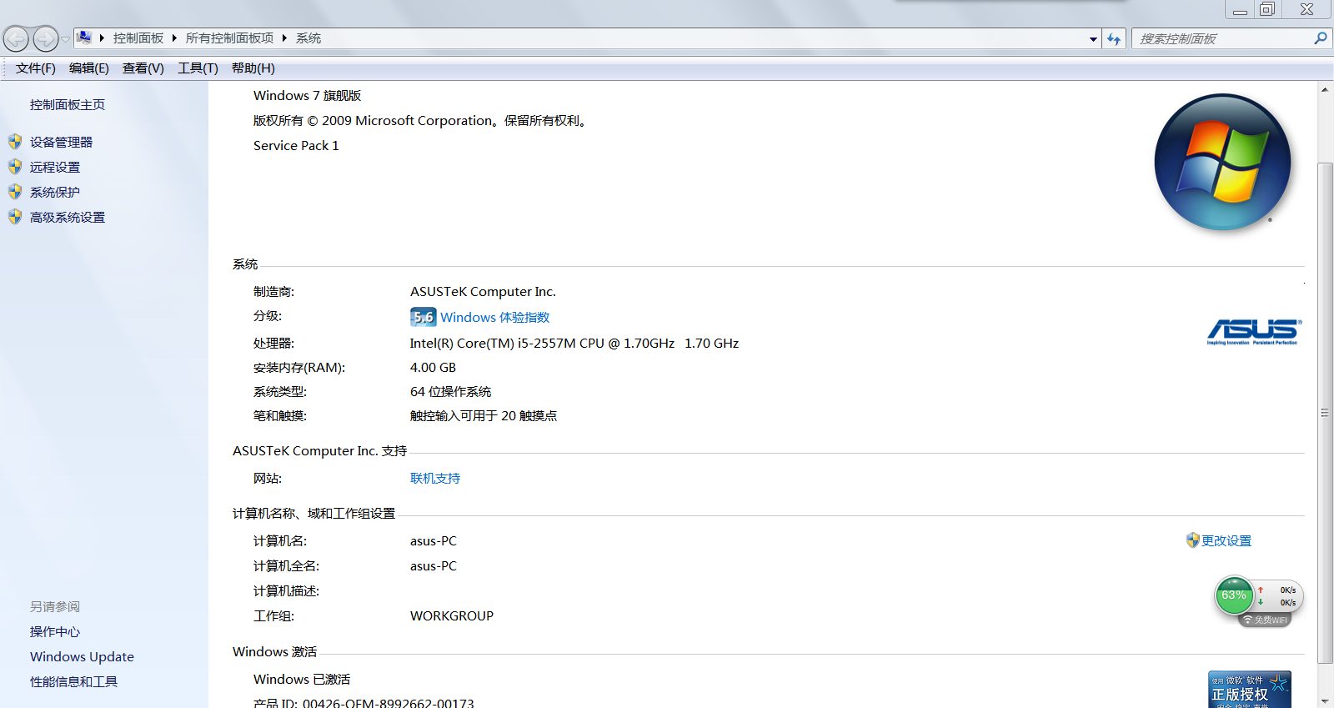Click the Forward navigation arrow

[x=46, y=38]
